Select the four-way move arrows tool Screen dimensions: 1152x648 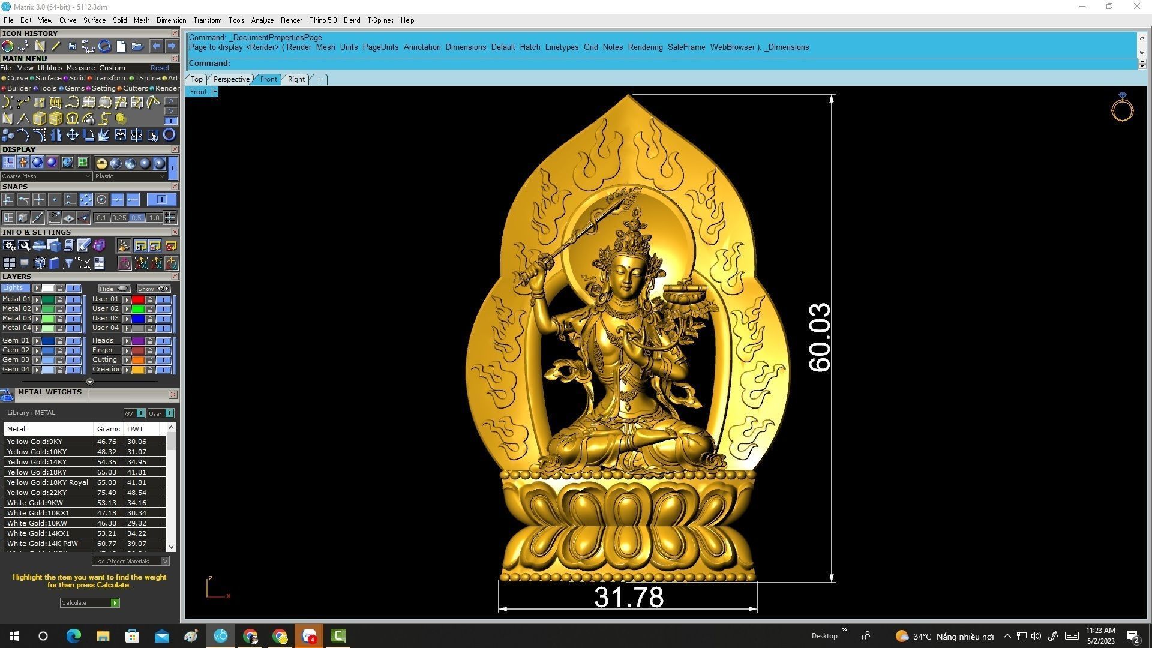pos(72,135)
